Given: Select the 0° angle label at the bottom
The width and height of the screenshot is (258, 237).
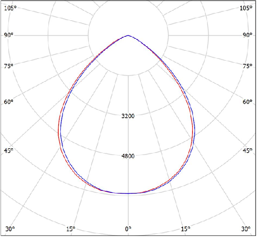Looking at the screenshot, I should coord(128,229).
